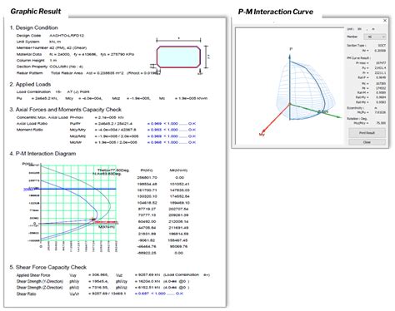The width and height of the screenshot is (395, 311).
Task: Select the '5. Shear Force Capacity Check' heading
Action: (48, 267)
